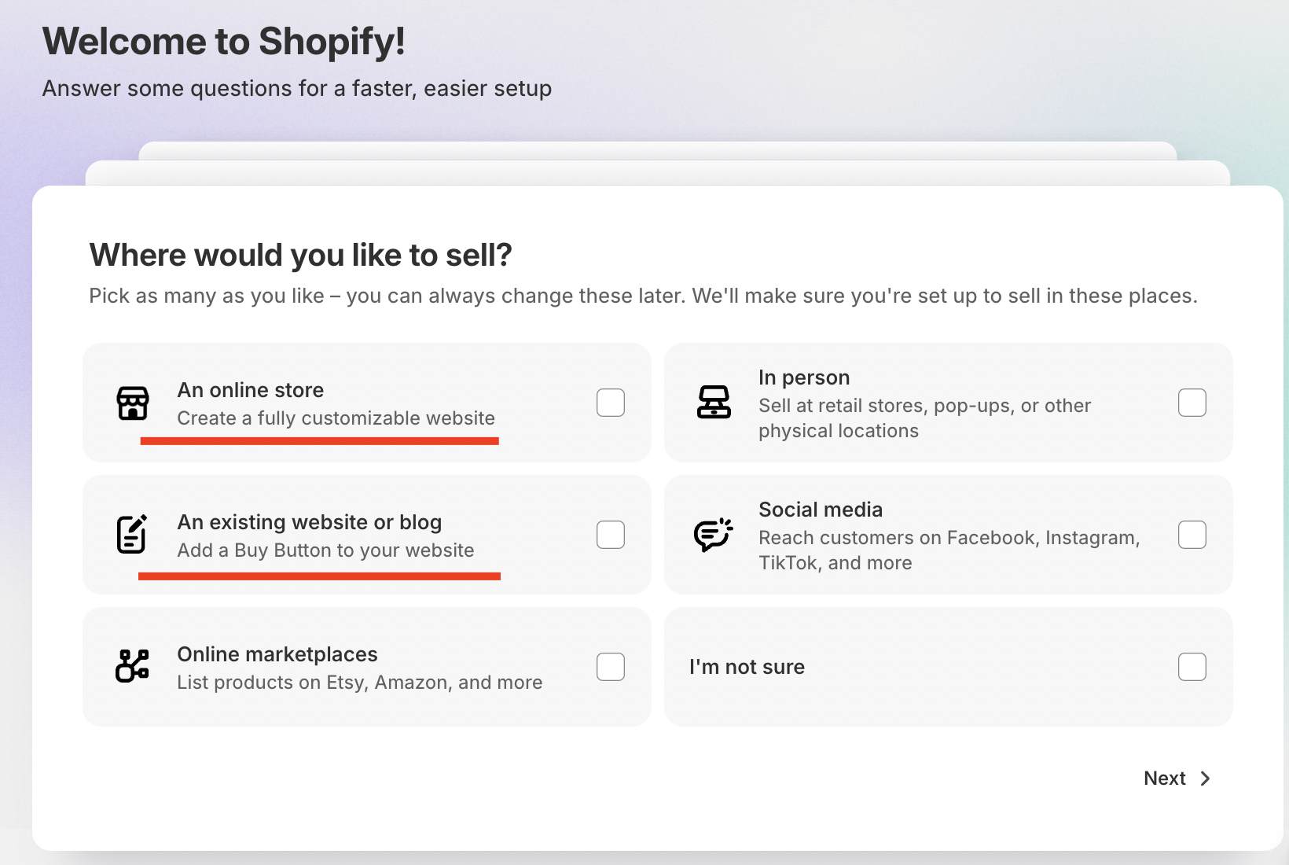Viewport: 1289px width, 865px height.
Task: Click the 'I'm not sure' label text
Action: point(747,667)
